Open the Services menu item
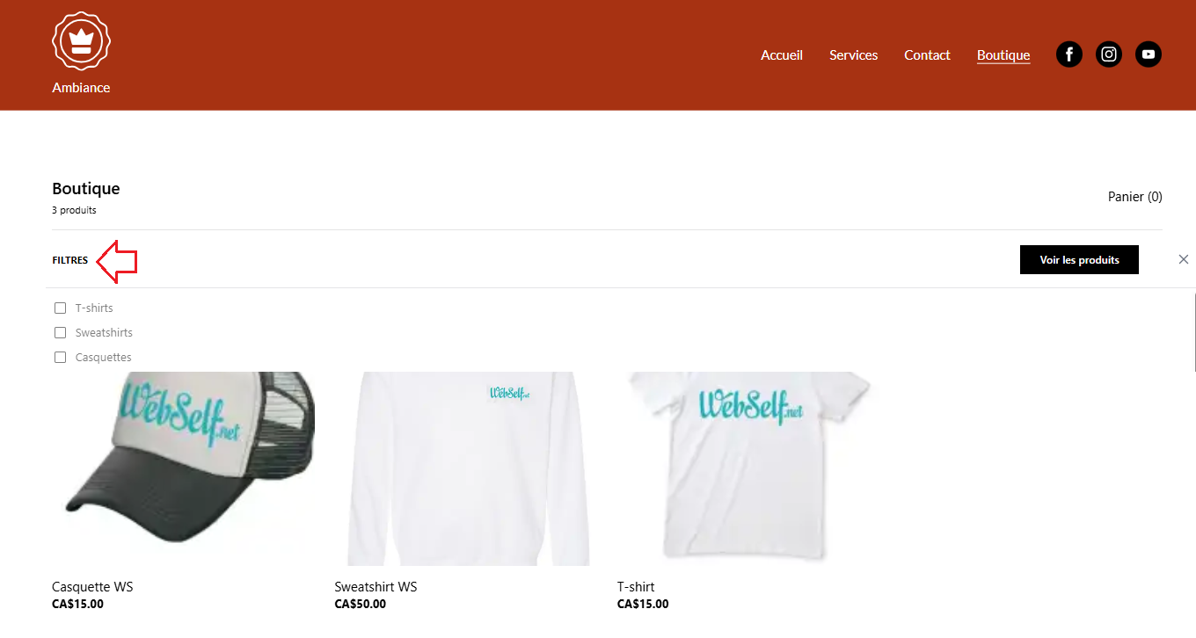 854,54
